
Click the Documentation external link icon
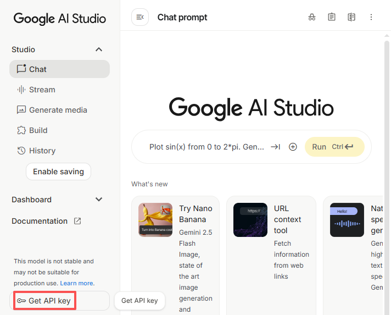coord(77,221)
